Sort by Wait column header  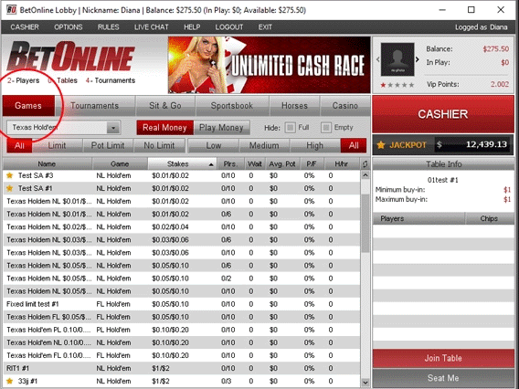[255, 164]
